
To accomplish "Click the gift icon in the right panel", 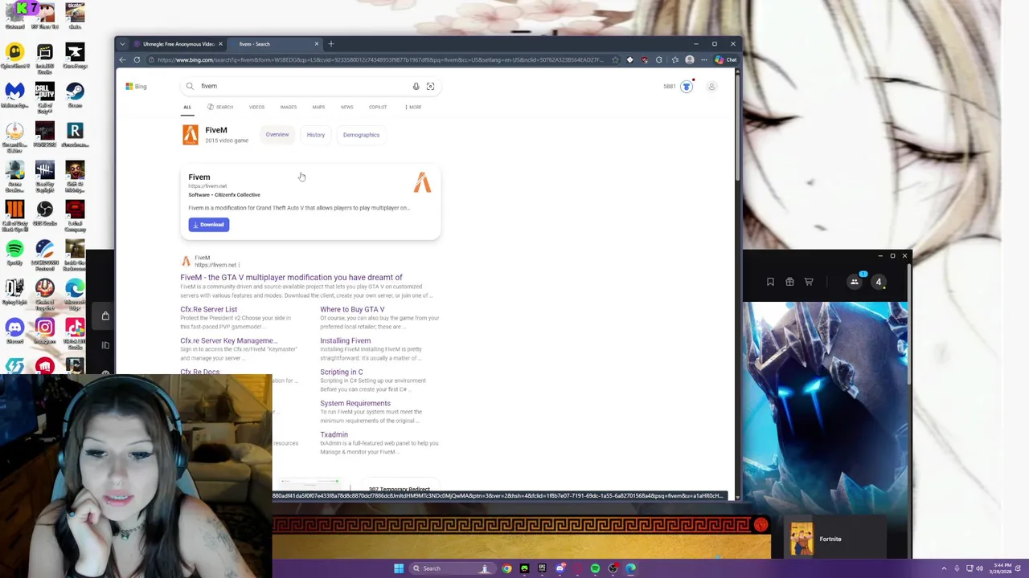I will click(789, 282).
